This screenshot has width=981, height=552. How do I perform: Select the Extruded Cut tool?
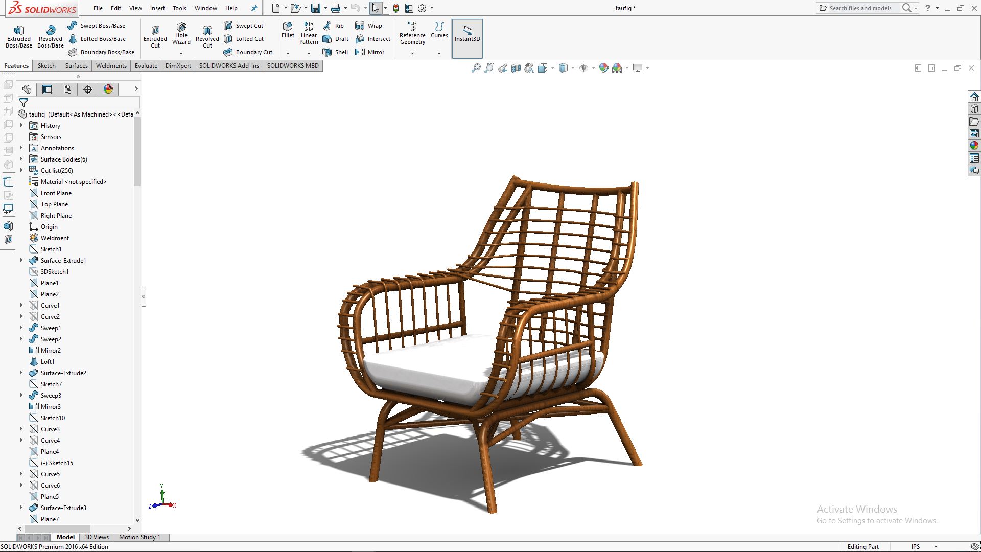[155, 37]
